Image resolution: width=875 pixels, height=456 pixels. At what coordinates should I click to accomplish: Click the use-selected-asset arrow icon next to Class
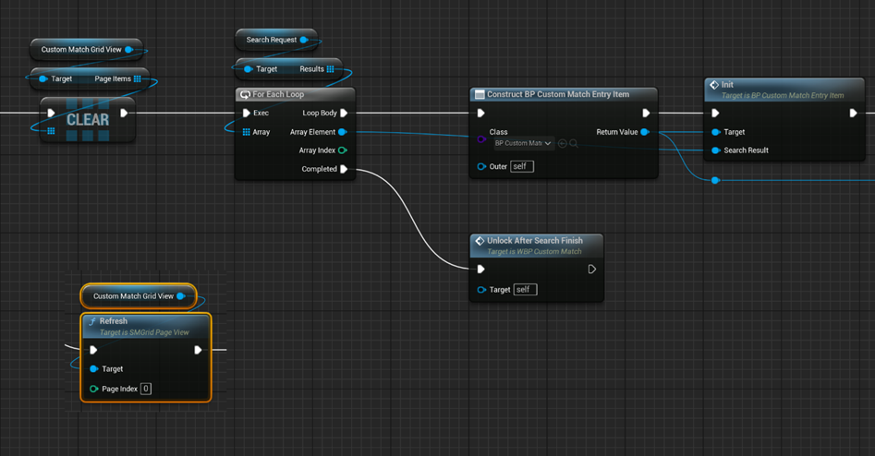coord(562,143)
